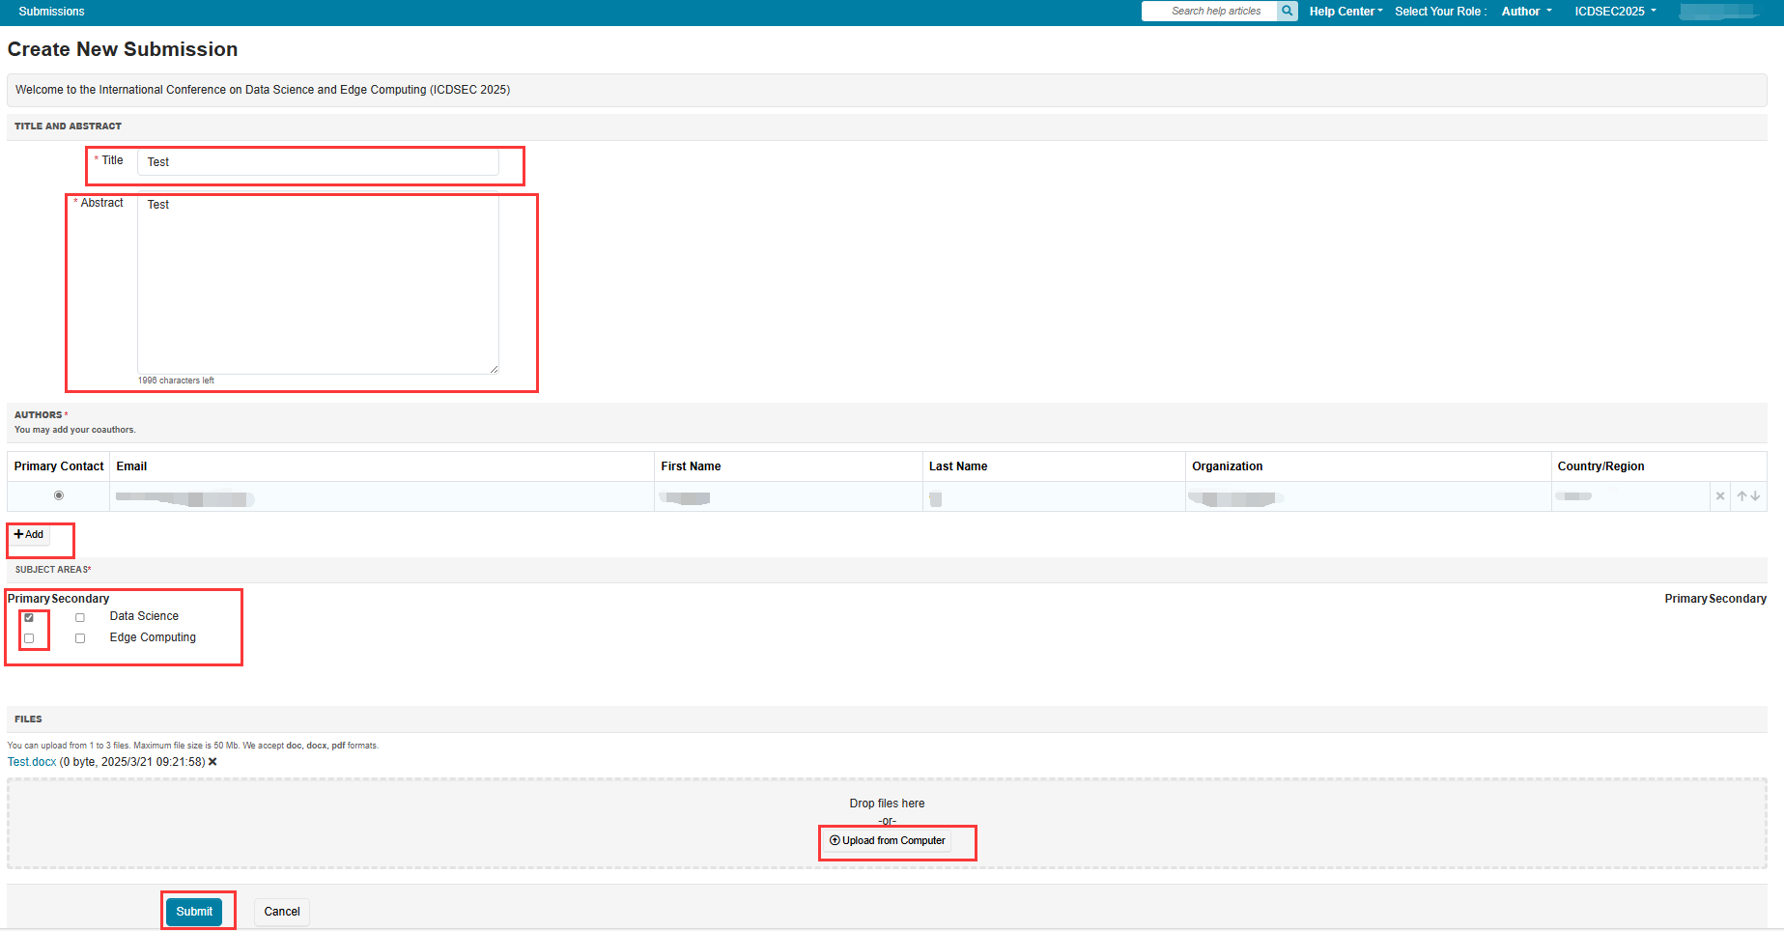The height and width of the screenshot is (931, 1784).
Task: Submit the new submission
Action: point(194,912)
